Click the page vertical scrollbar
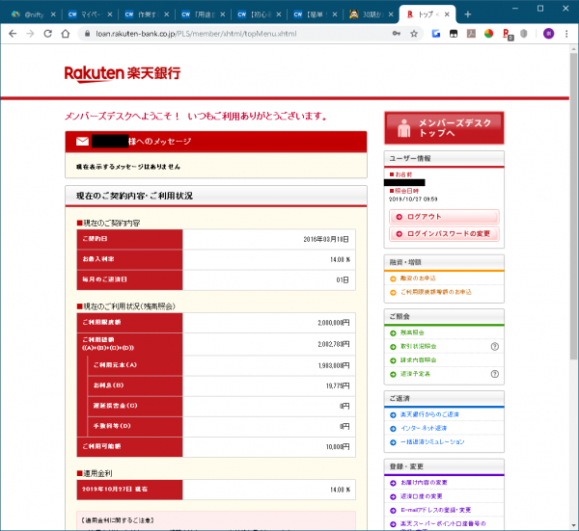The image size is (579, 531). tap(573, 206)
